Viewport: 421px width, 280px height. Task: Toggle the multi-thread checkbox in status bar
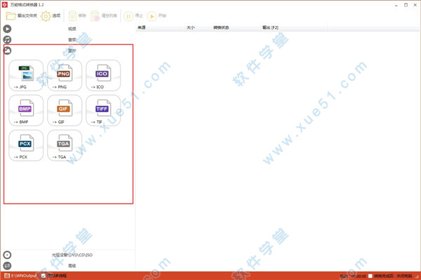(44, 276)
